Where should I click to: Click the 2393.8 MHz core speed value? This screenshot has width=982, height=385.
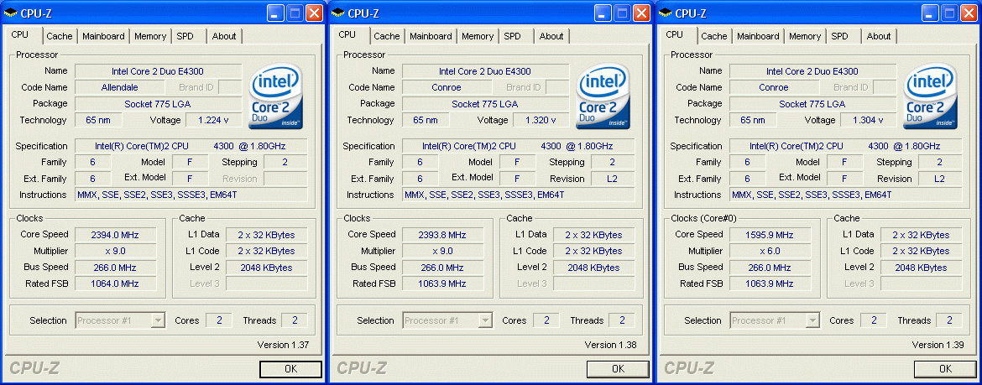[x=443, y=236]
